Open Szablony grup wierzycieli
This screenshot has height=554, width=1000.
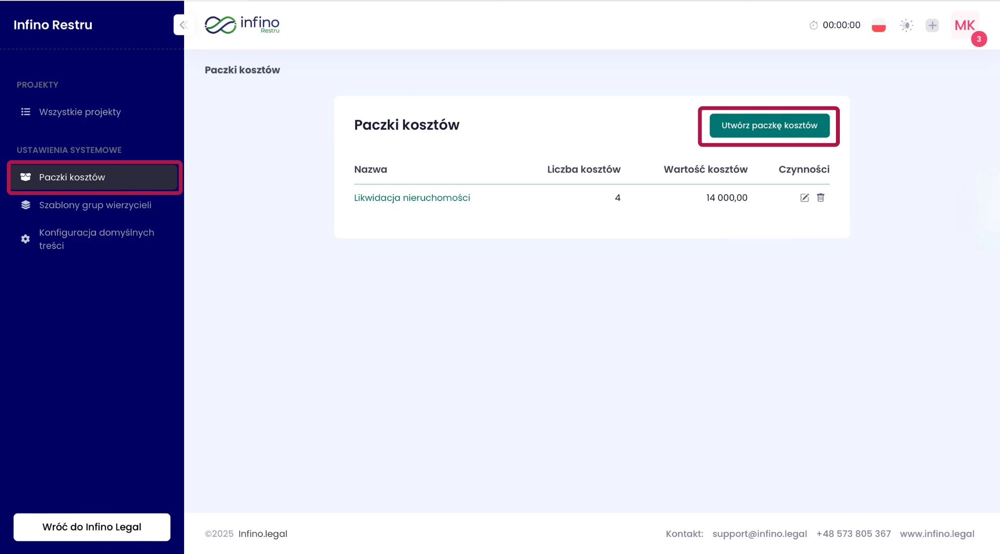pyautogui.click(x=95, y=205)
